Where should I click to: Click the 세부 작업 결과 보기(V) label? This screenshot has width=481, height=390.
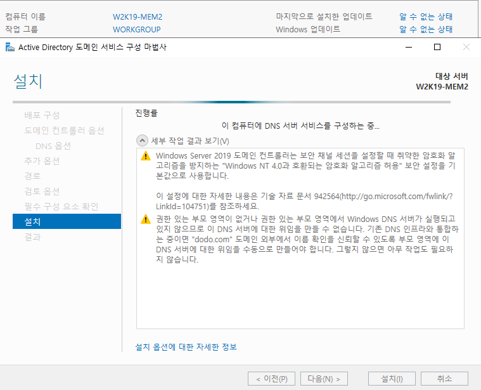click(190, 141)
